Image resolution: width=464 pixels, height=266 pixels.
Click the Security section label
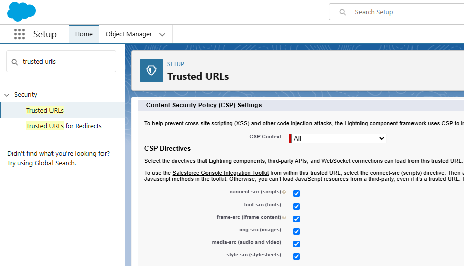pyautogui.click(x=26, y=95)
